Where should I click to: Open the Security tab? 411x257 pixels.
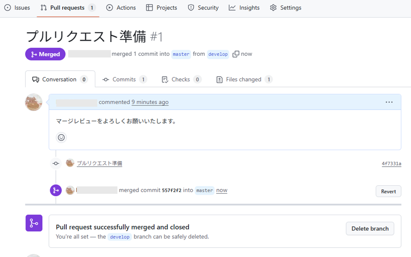[x=203, y=8]
